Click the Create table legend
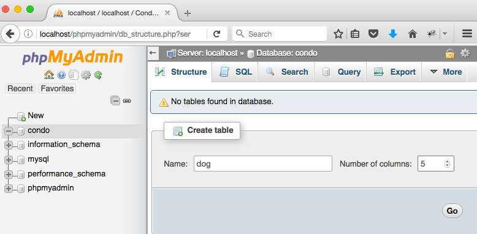Image resolution: width=477 pixels, height=234 pixels. [x=202, y=130]
